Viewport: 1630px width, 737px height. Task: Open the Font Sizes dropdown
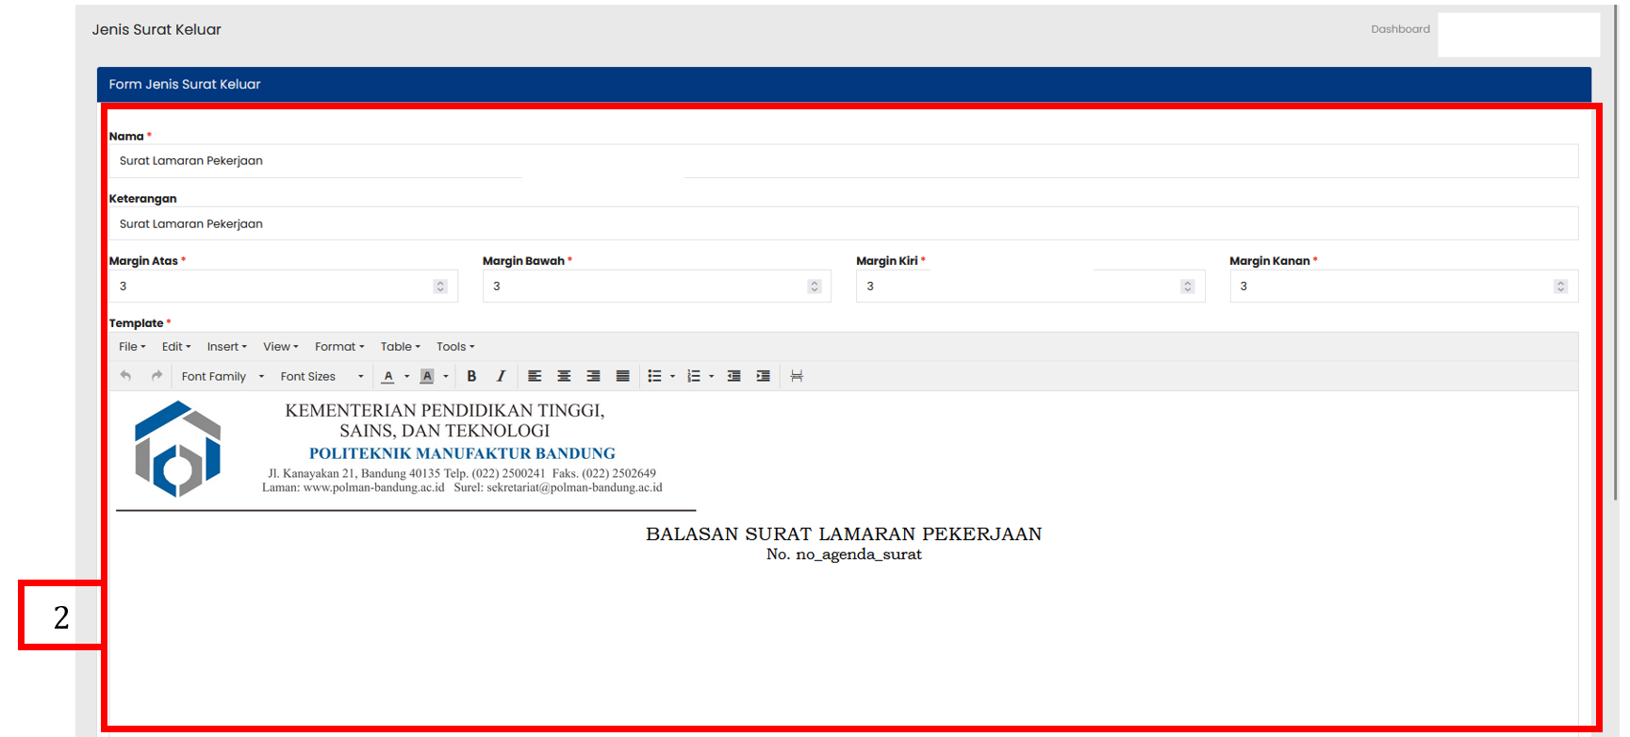tap(321, 376)
